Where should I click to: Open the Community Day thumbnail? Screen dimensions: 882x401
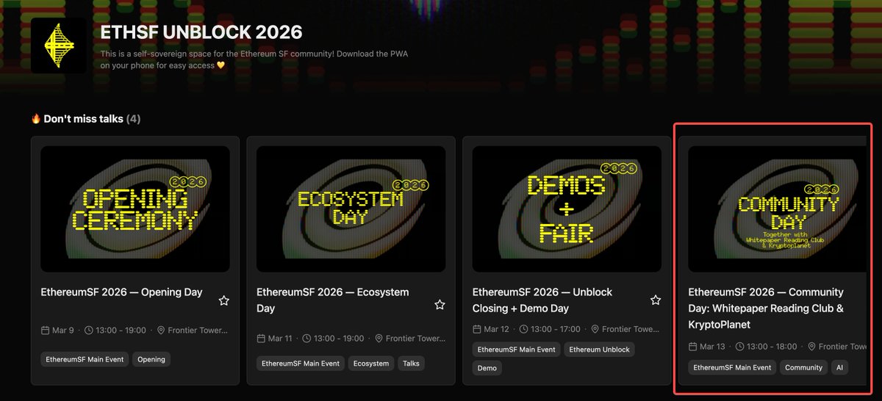[777, 209]
